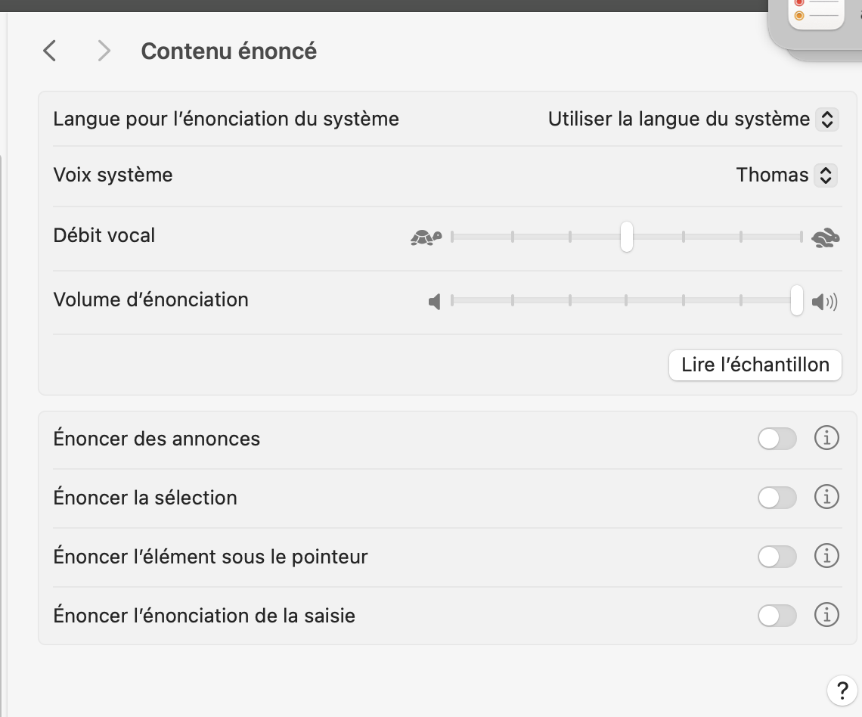Toggle Énoncer l'énonciation de la saisie
Screen dimensions: 862x717
(x=777, y=616)
